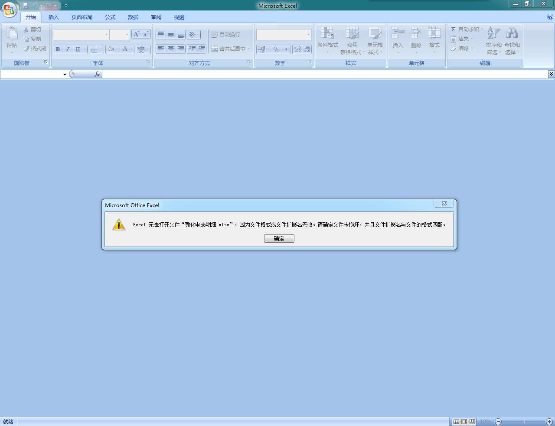Open the Data (数据) tab

click(133, 17)
